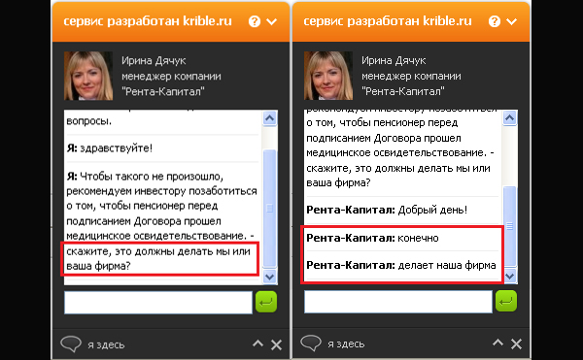Click scrollbar thumb in left chat window
The height and width of the screenshot is (360, 583).
pyautogui.click(x=269, y=209)
